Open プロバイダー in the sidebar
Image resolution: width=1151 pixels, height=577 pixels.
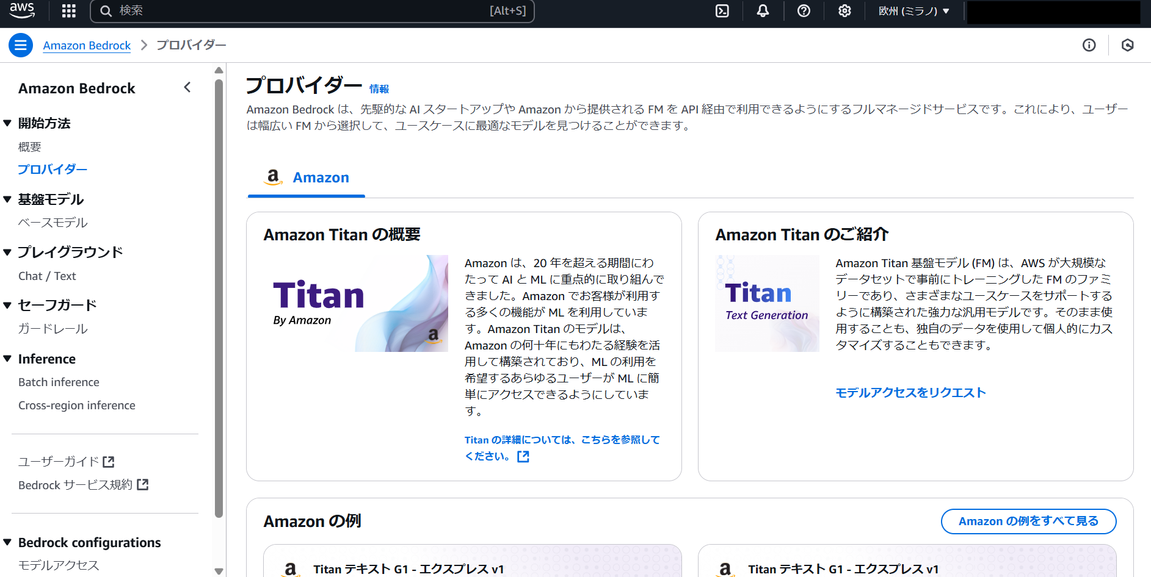(53, 170)
